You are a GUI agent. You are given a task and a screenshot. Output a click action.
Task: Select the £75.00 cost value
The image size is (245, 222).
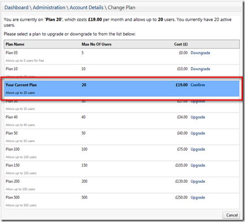click(182, 149)
